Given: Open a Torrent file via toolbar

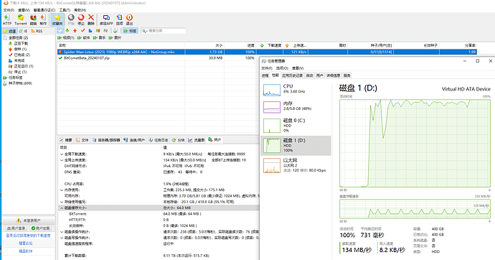Looking at the screenshot, I should tap(21, 19).
